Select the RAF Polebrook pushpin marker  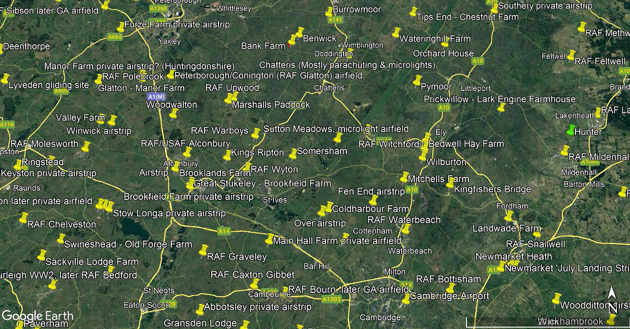99,79
